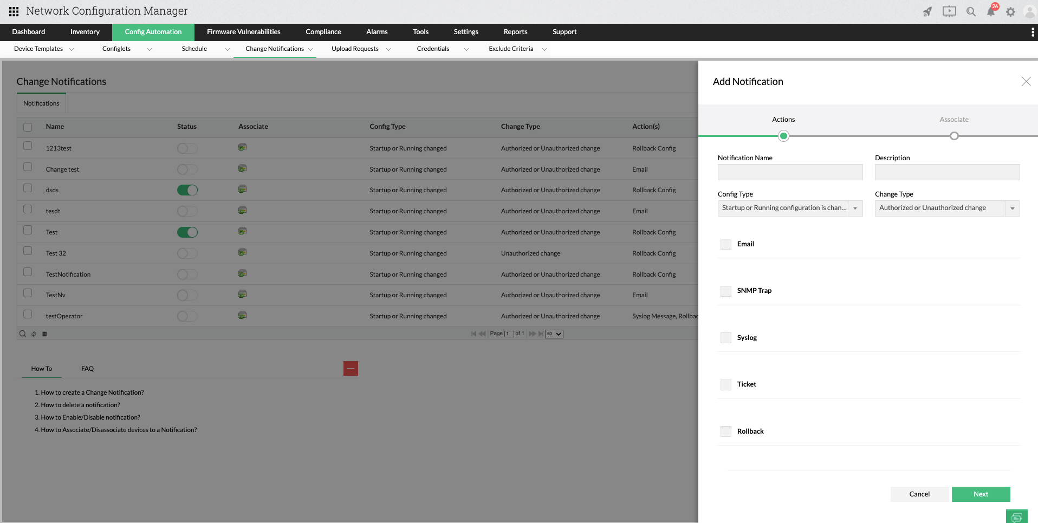Check the Email action checkbox
This screenshot has width=1038, height=523.
point(725,244)
